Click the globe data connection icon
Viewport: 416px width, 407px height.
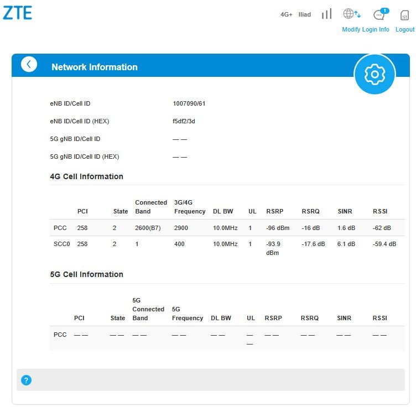(351, 14)
